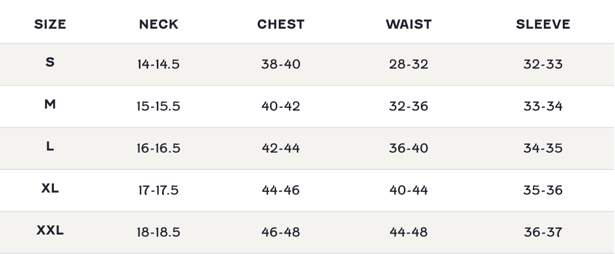Click chest measurement 38-40
615x254 pixels.
(x=281, y=65)
